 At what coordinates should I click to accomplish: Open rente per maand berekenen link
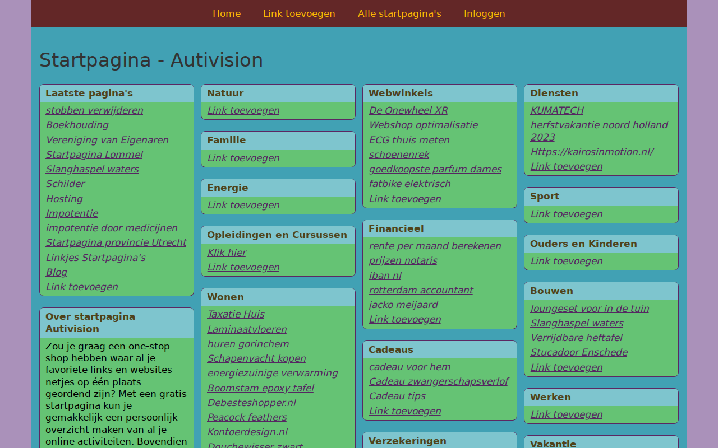(435, 246)
